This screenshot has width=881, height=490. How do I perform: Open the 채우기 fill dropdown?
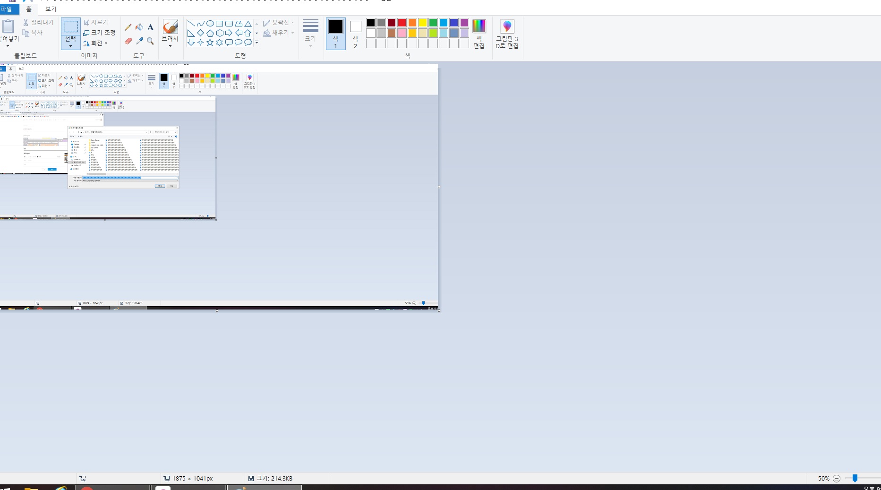tap(279, 33)
